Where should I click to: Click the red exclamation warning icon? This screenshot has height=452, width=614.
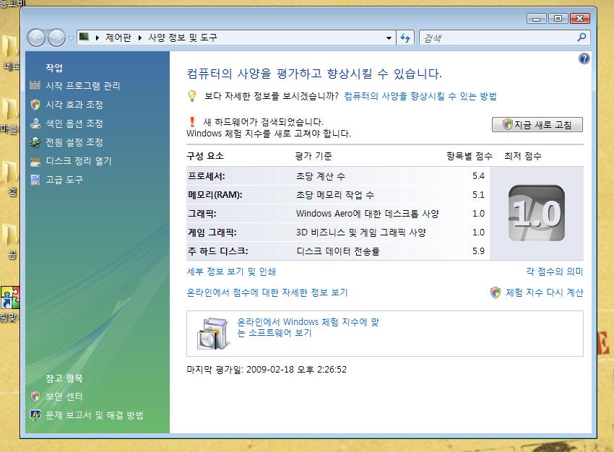tap(192, 122)
